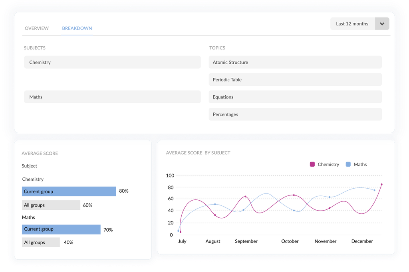Viewport: 409px width, 272px height.
Task: Switch to the Overview tab
Action: point(37,28)
